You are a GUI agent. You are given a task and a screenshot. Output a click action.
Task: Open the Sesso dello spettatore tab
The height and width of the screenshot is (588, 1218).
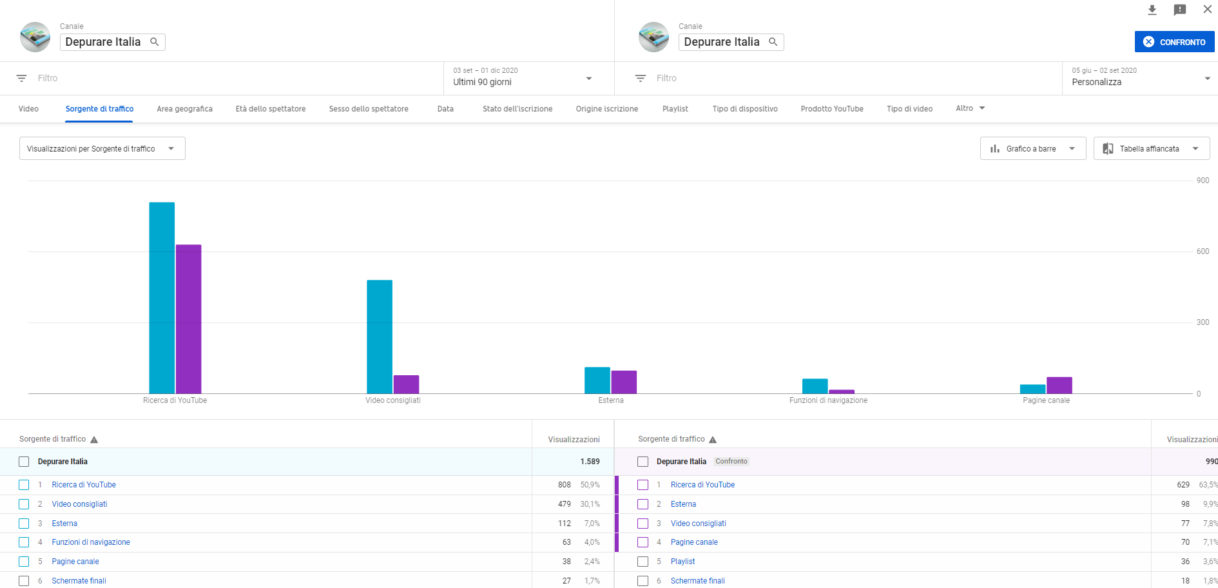tap(369, 109)
